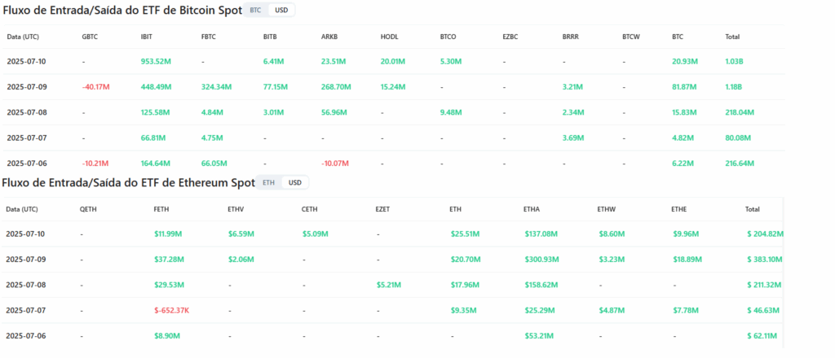Select IBIT value 953.52M
Screen dimensions: 835x358
click(156, 62)
